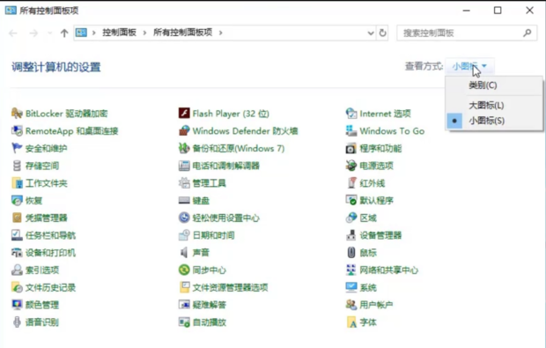Focus the 搜索控制面板 search field
Screen dimensions: 546x348
pyautogui.click(x=467, y=33)
